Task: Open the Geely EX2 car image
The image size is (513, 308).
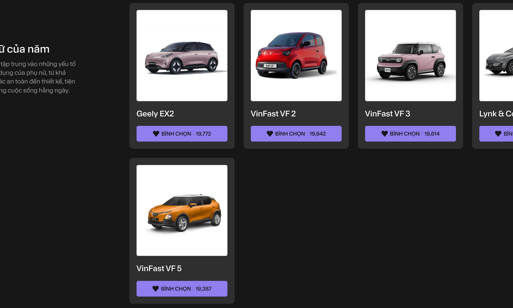Action: 182,55
